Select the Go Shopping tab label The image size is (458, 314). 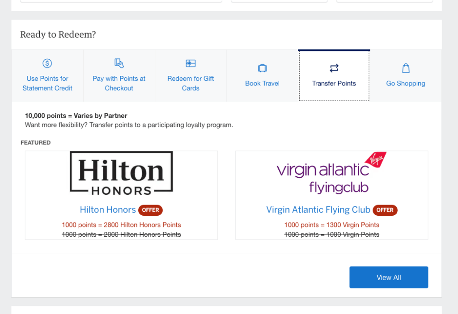(x=406, y=84)
